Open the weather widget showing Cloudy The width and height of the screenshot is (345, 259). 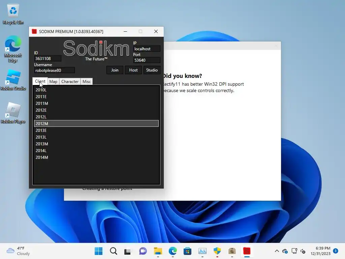(18, 251)
